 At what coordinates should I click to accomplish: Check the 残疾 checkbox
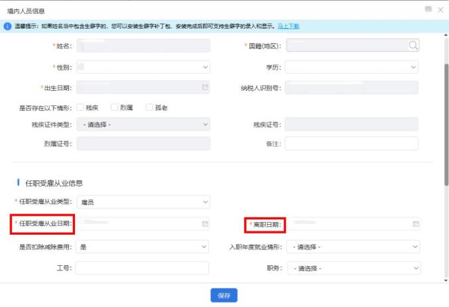coord(80,107)
